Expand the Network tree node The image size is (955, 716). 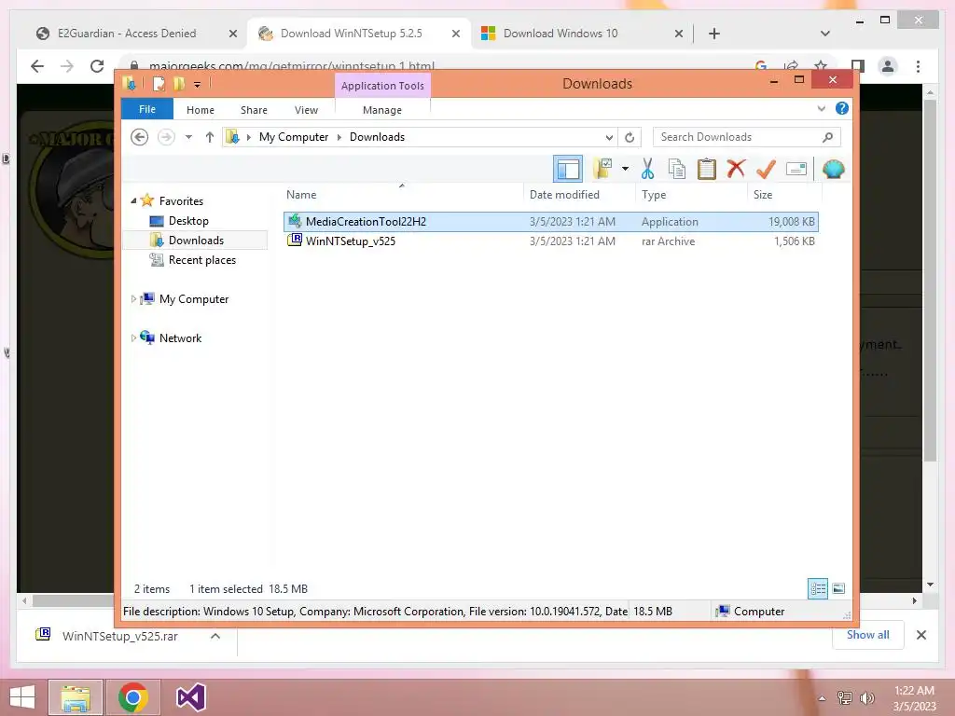(x=133, y=337)
